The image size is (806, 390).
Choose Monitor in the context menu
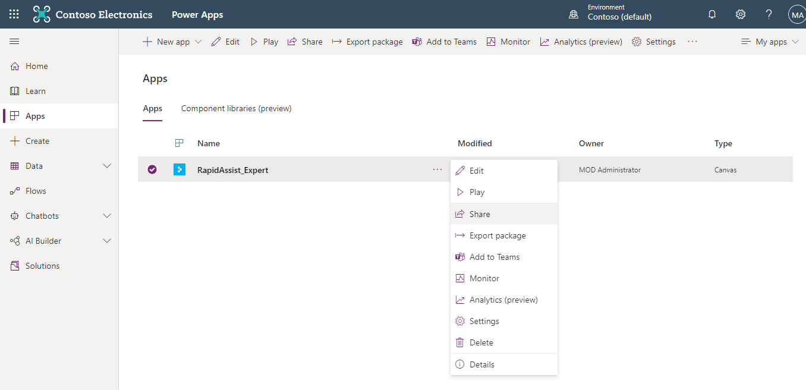coord(504,278)
